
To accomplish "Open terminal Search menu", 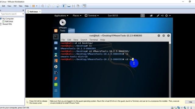I will 84,40.
